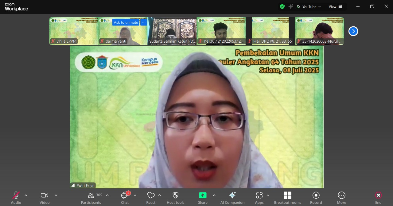Click the participant count 305
393x206 pixels.
click(99, 195)
